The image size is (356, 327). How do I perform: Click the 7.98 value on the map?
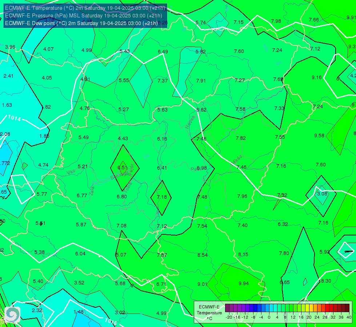[x=276, y=21]
